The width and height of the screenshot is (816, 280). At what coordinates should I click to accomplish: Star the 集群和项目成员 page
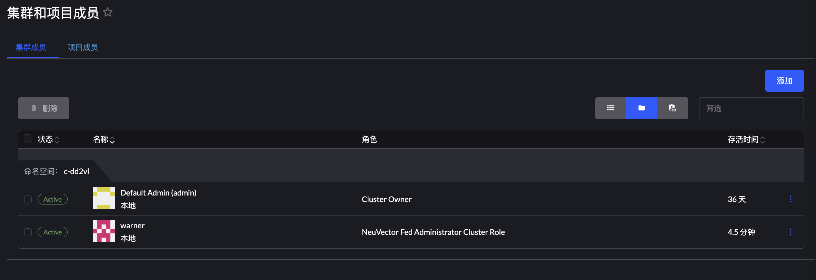(108, 12)
